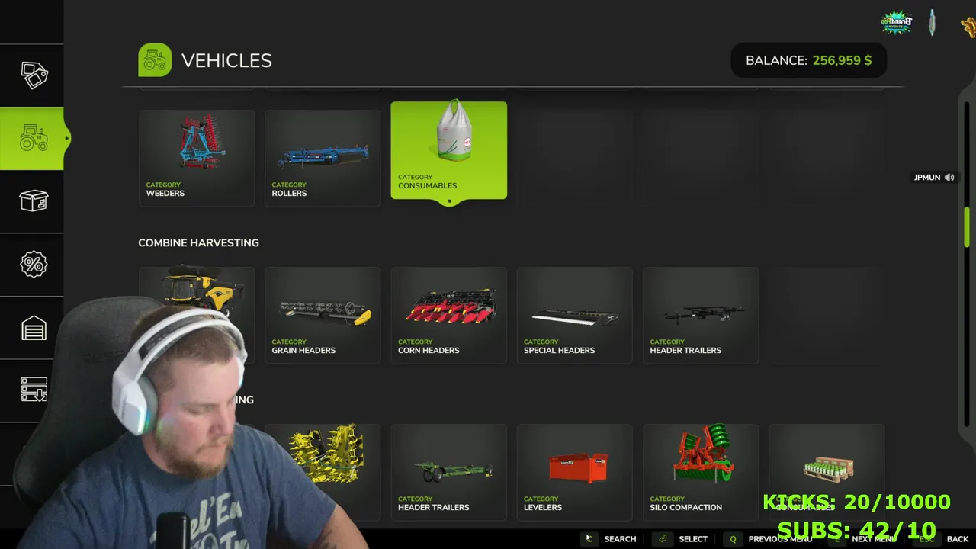Open the sales percent sidebar icon

tap(34, 265)
